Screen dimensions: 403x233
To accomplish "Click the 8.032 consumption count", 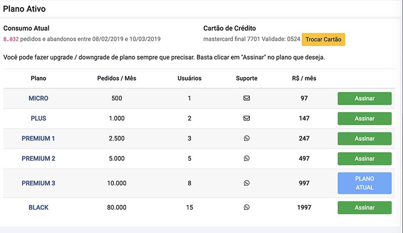I will pos(11,39).
